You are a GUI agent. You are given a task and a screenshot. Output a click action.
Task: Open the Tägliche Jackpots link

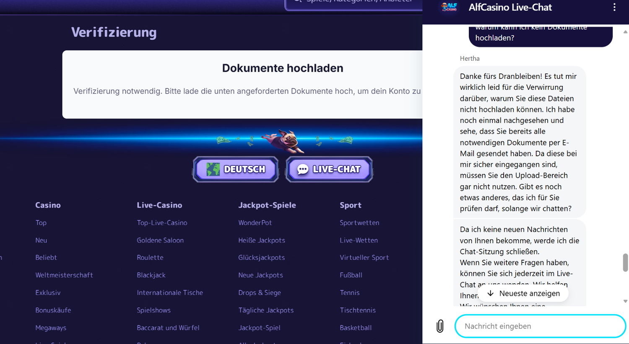(266, 310)
